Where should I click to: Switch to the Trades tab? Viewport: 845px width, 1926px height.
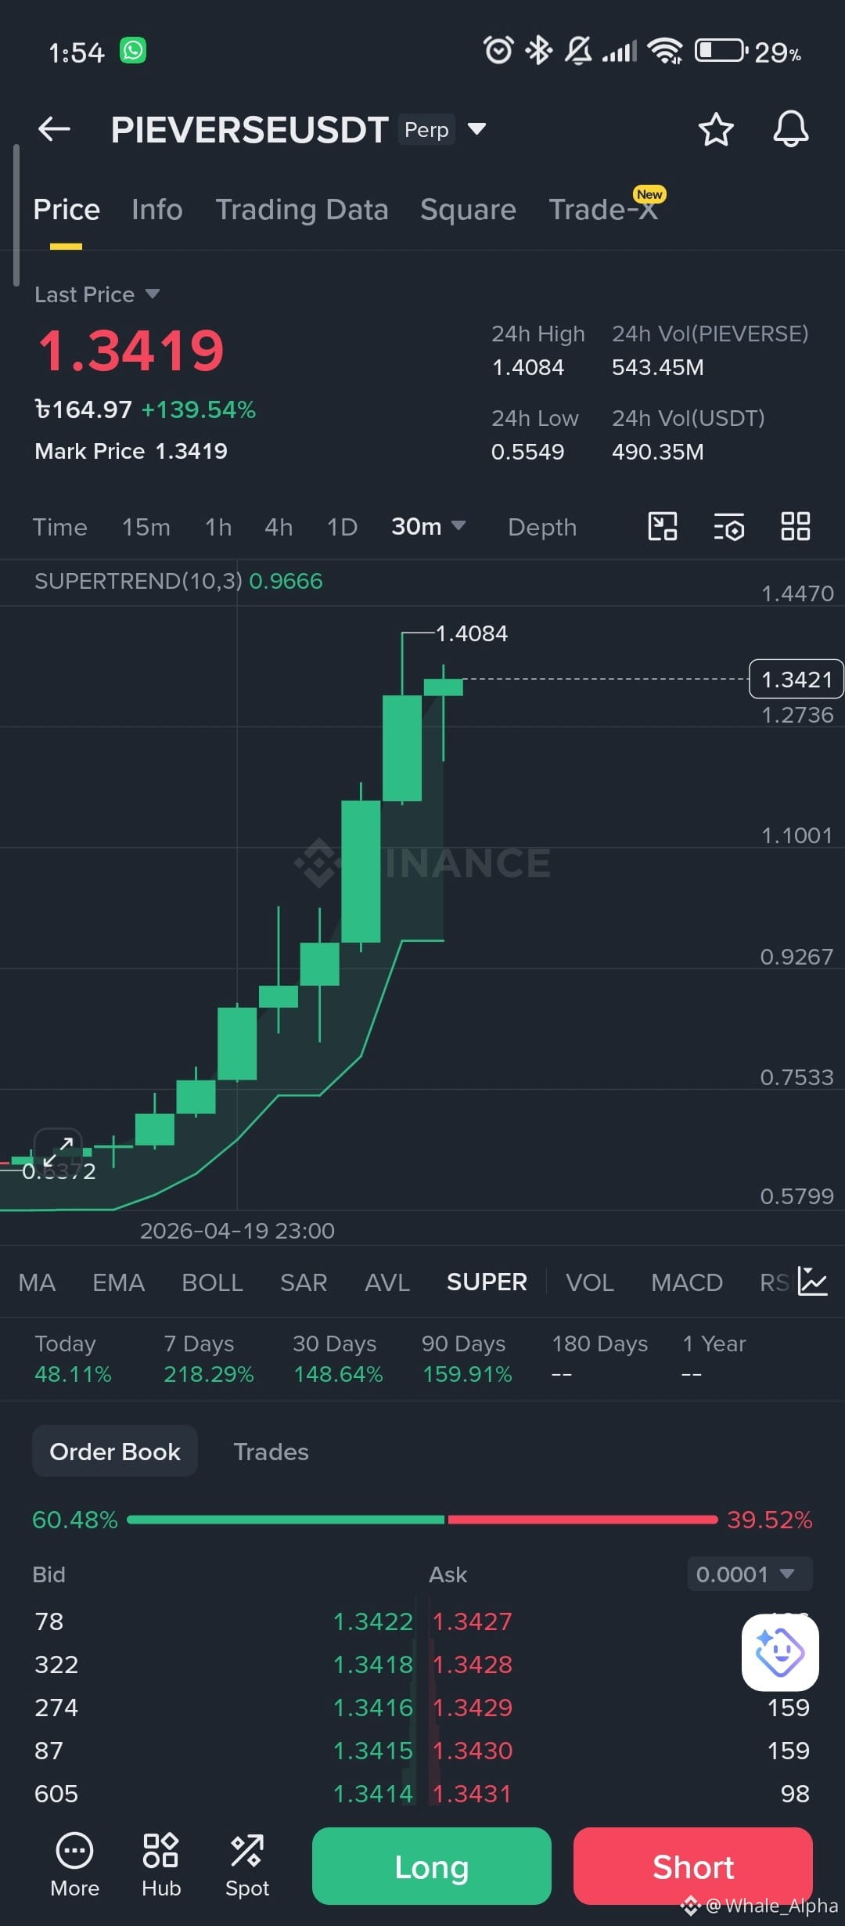pos(271,1452)
